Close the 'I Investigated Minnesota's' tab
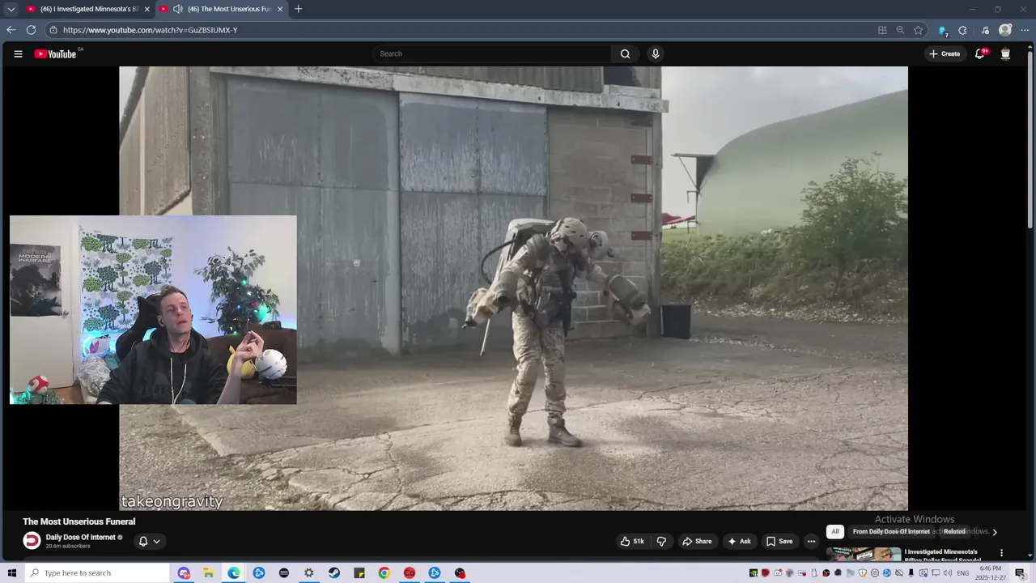The width and height of the screenshot is (1036, 583). tap(146, 9)
